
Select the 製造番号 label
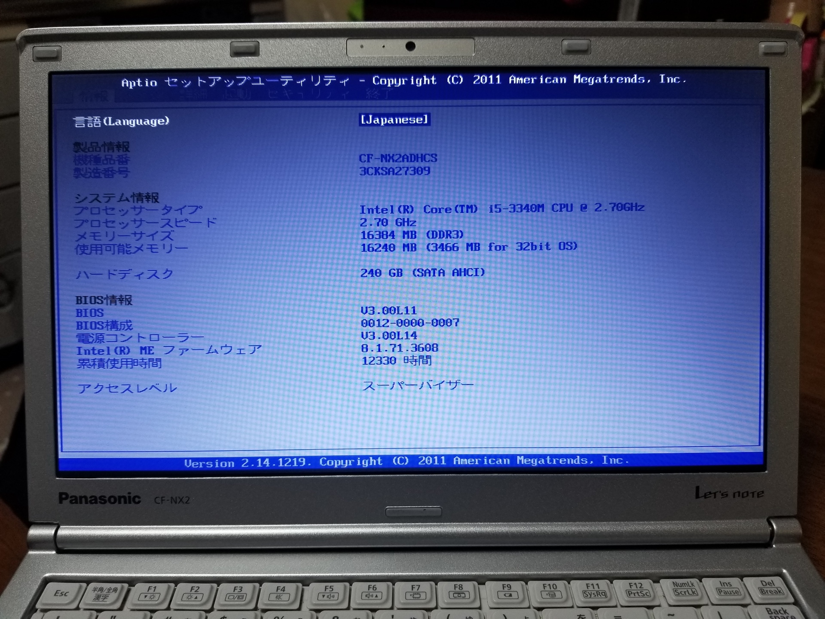101,173
